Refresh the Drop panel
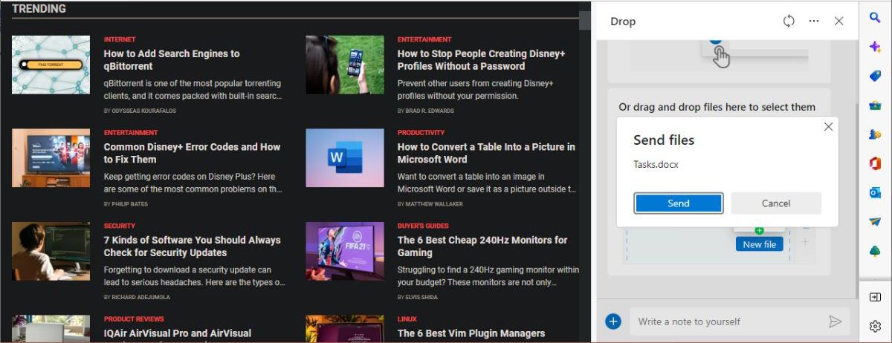 [789, 21]
